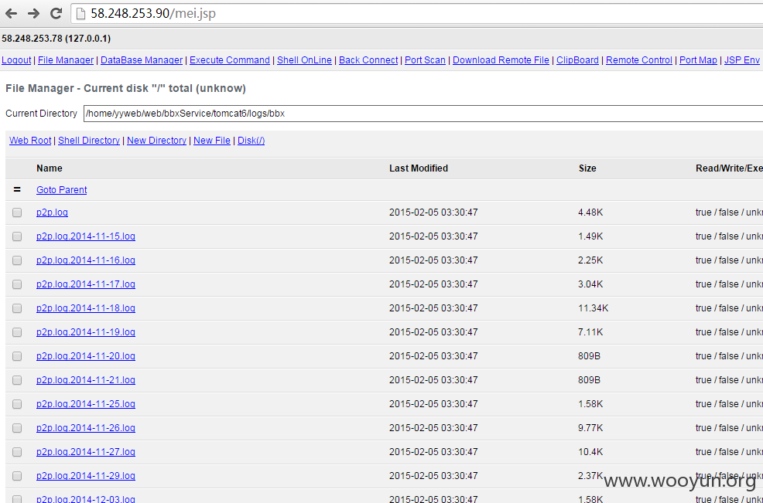Go forward with the browser forward arrow

click(33, 14)
